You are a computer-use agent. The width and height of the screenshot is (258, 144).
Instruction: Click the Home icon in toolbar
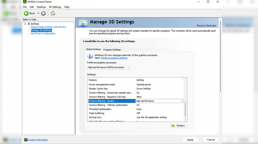[53, 13]
